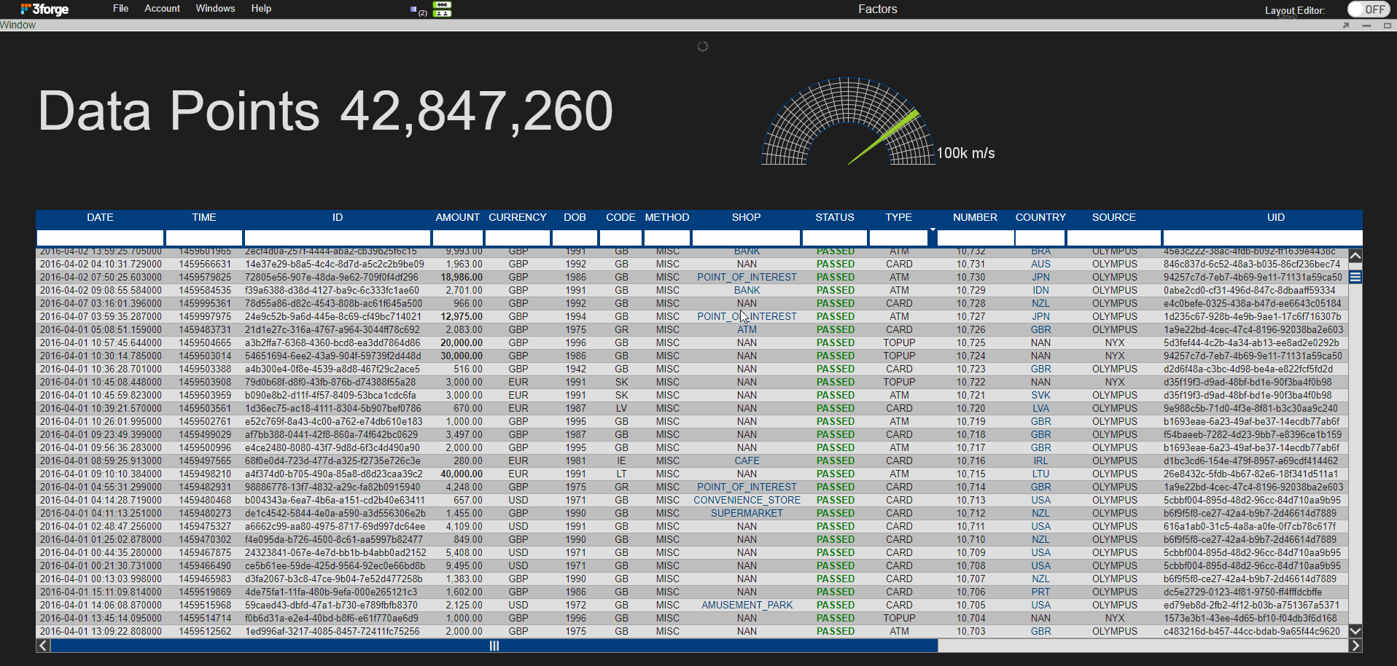Click the left horizontal scroll arrow

coord(43,646)
